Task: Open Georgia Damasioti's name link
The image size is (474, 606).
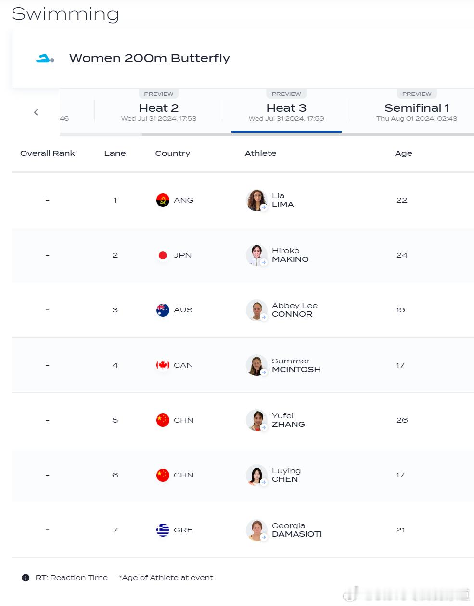Action: [x=297, y=530]
